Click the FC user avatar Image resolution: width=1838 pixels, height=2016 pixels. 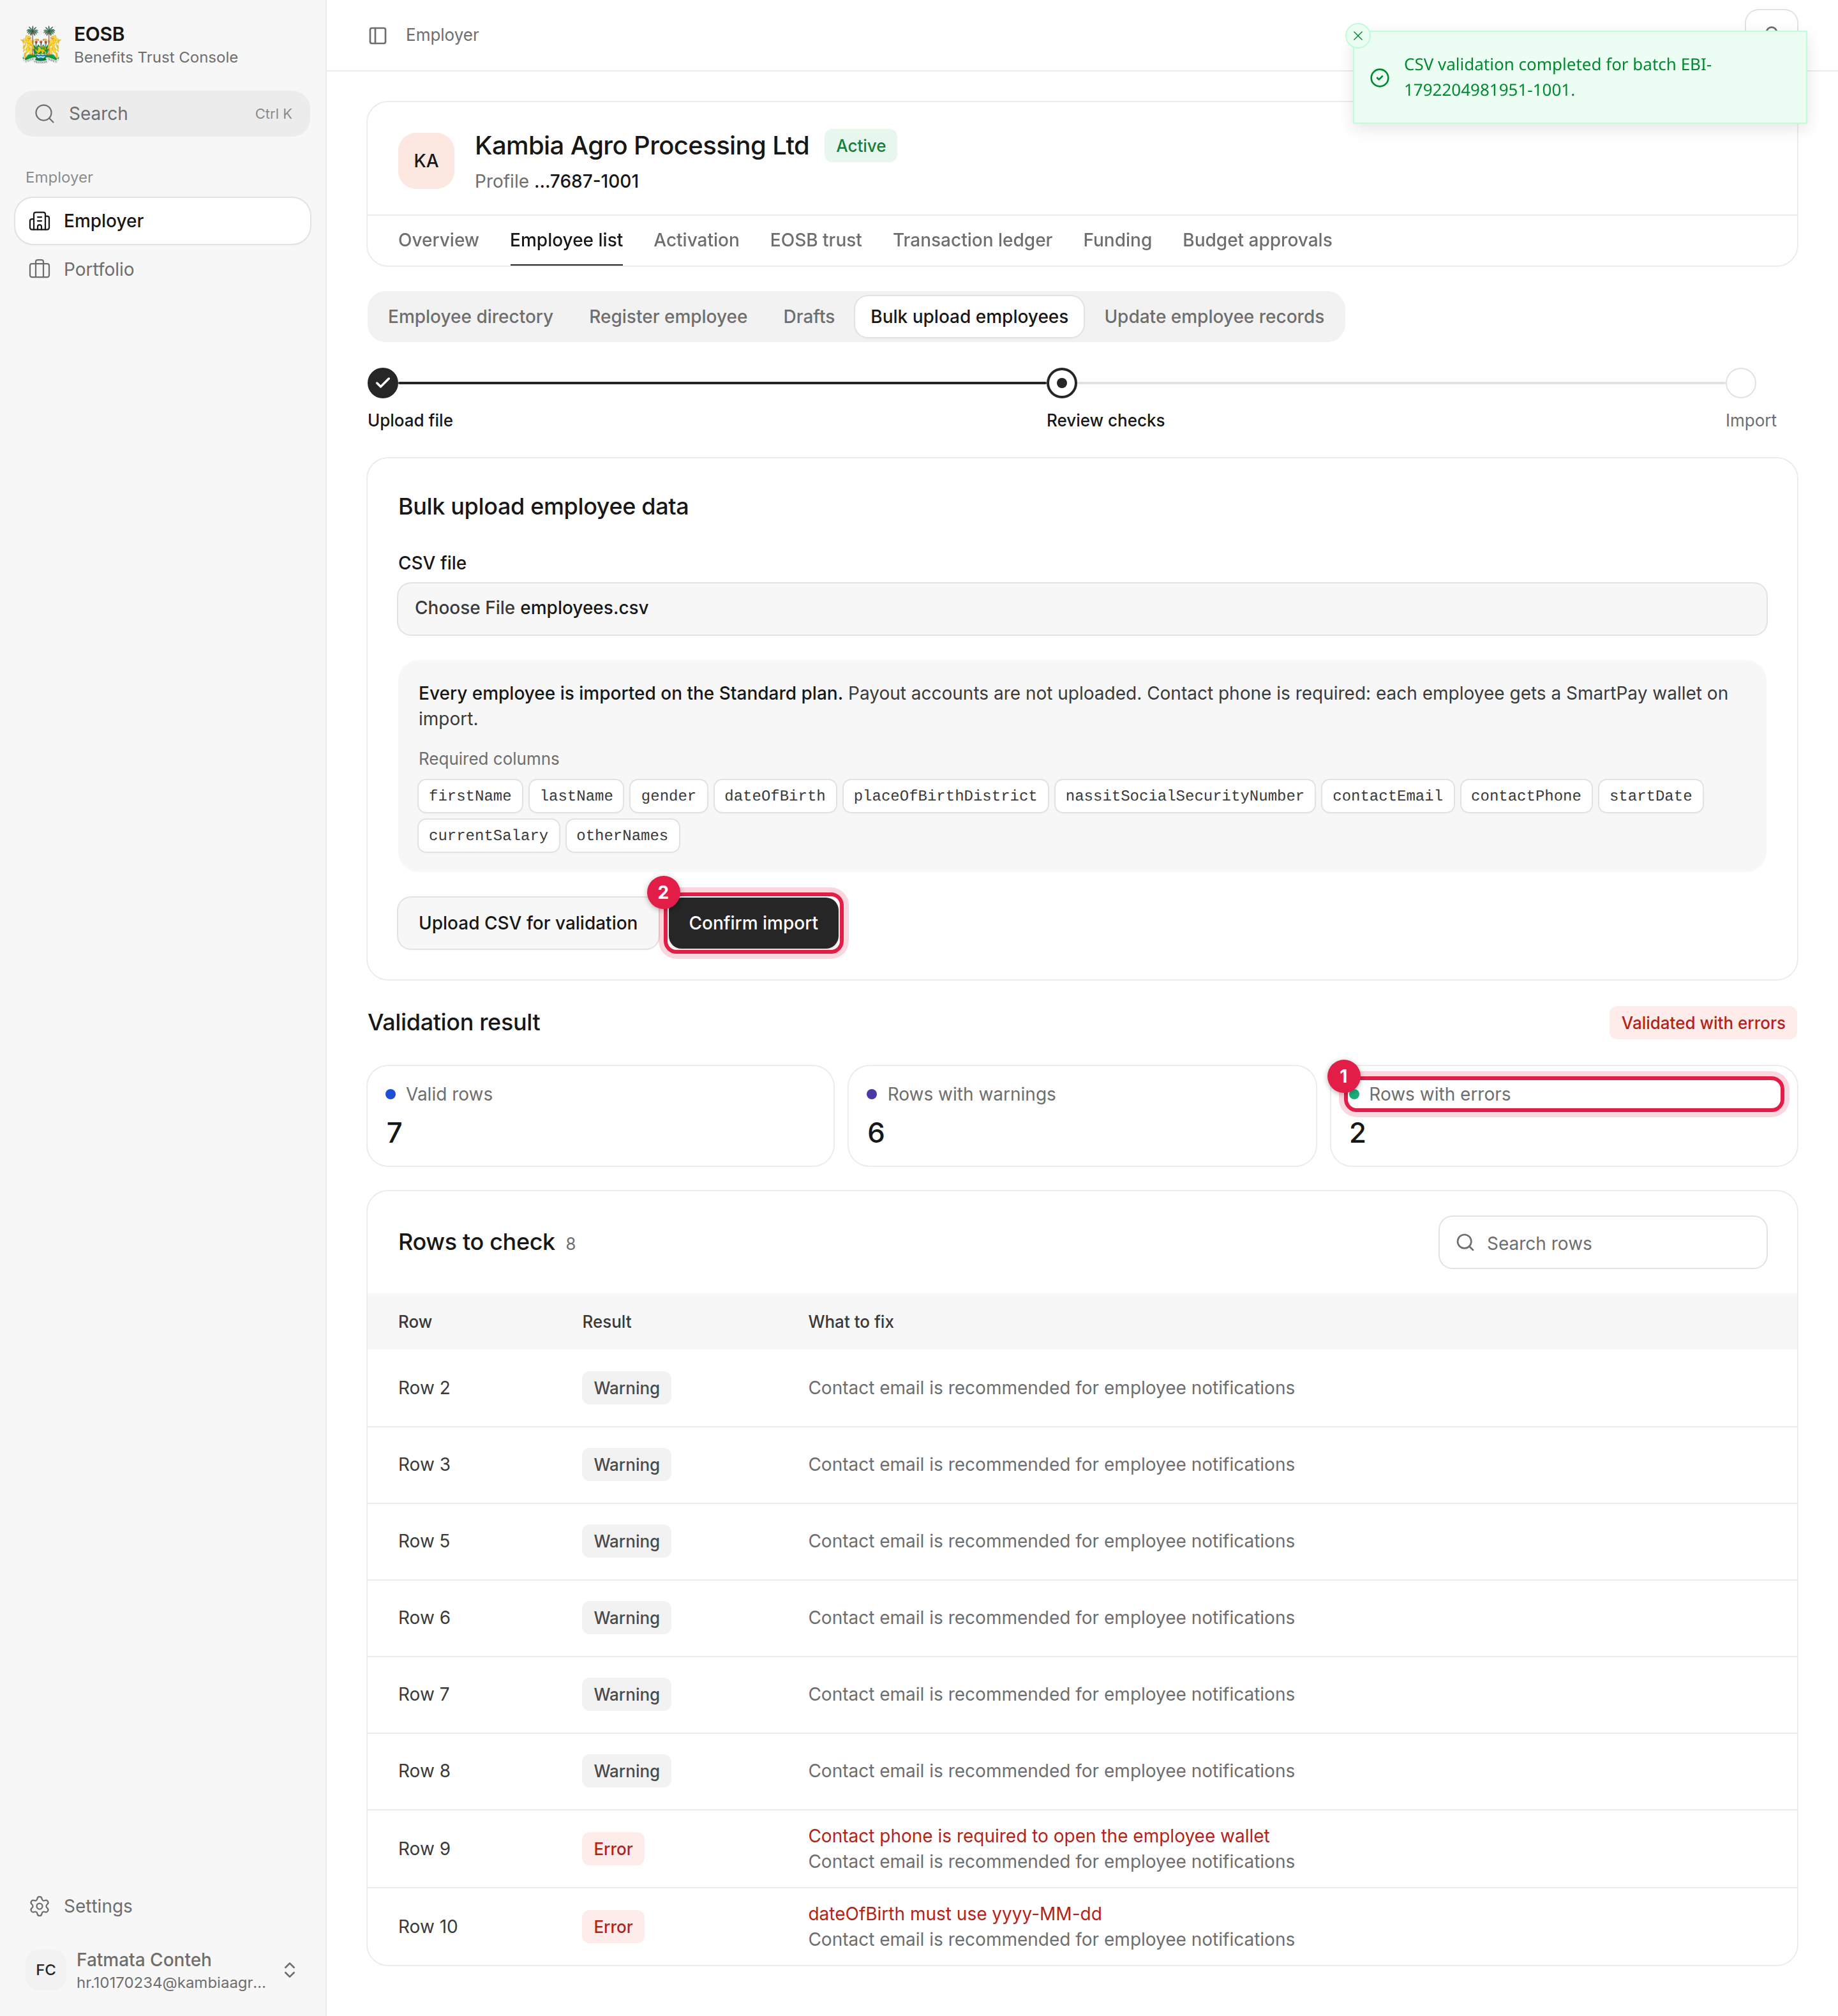coord(46,1970)
